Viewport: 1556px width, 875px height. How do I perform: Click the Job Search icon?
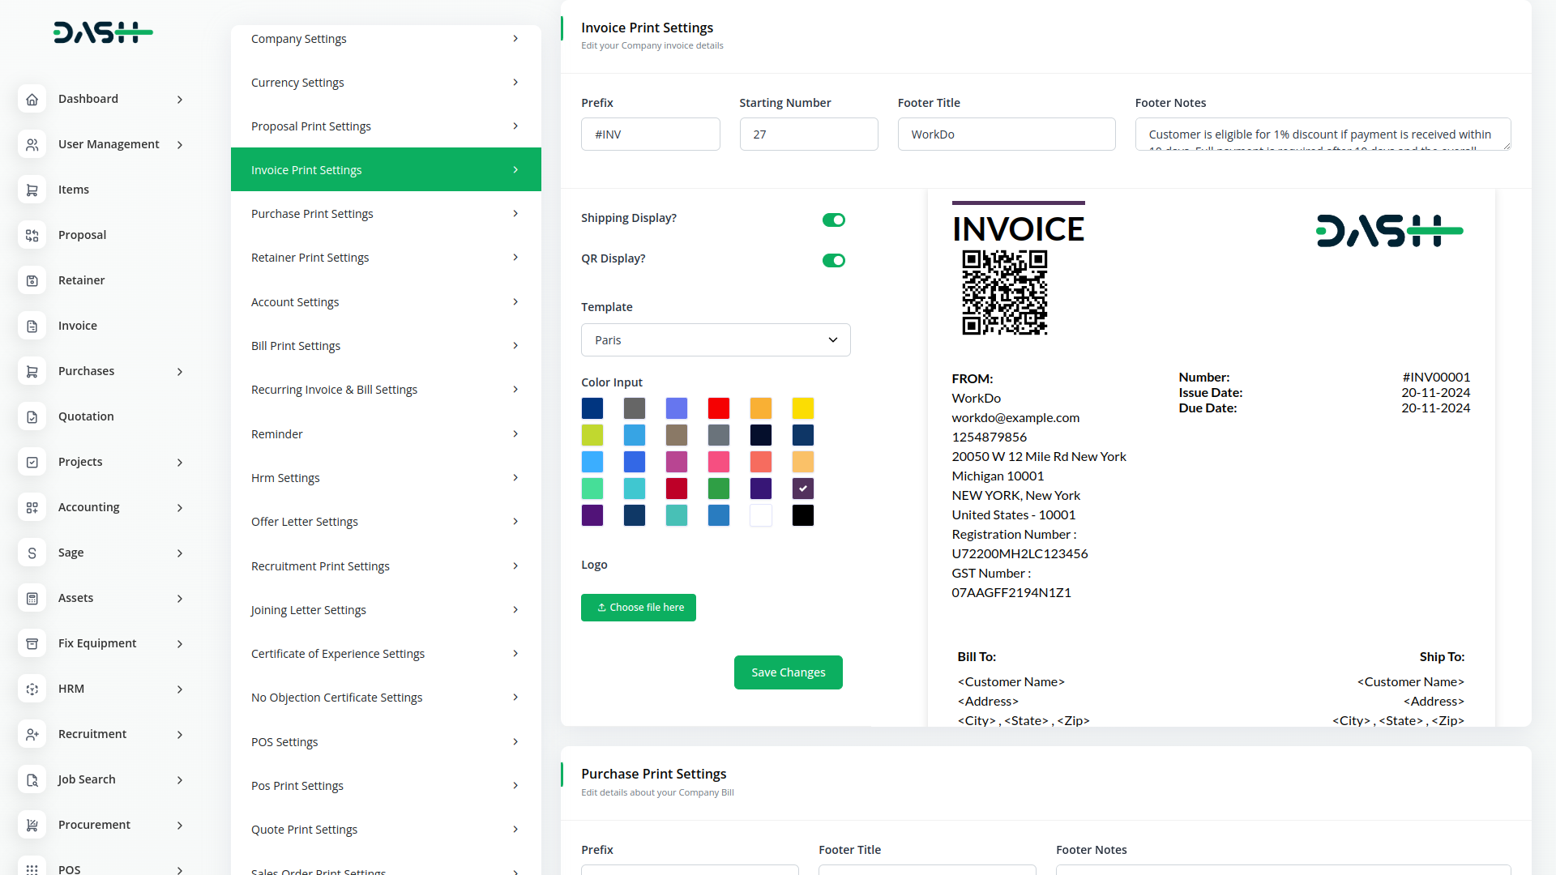(x=32, y=779)
